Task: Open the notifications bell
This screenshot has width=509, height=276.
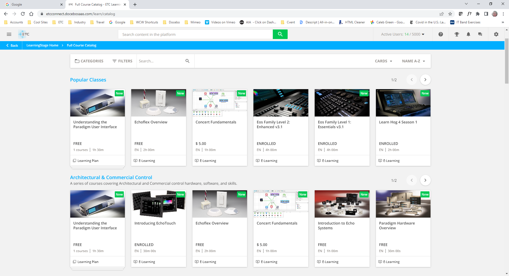Action: coord(468,34)
